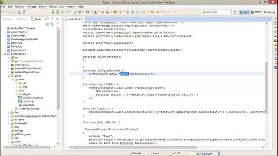Open the Navigate menu
The width and height of the screenshot is (278, 156).
(31, 6)
